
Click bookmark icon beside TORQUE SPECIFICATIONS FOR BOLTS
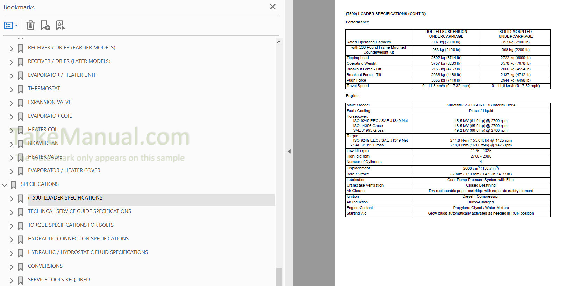[21, 226]
